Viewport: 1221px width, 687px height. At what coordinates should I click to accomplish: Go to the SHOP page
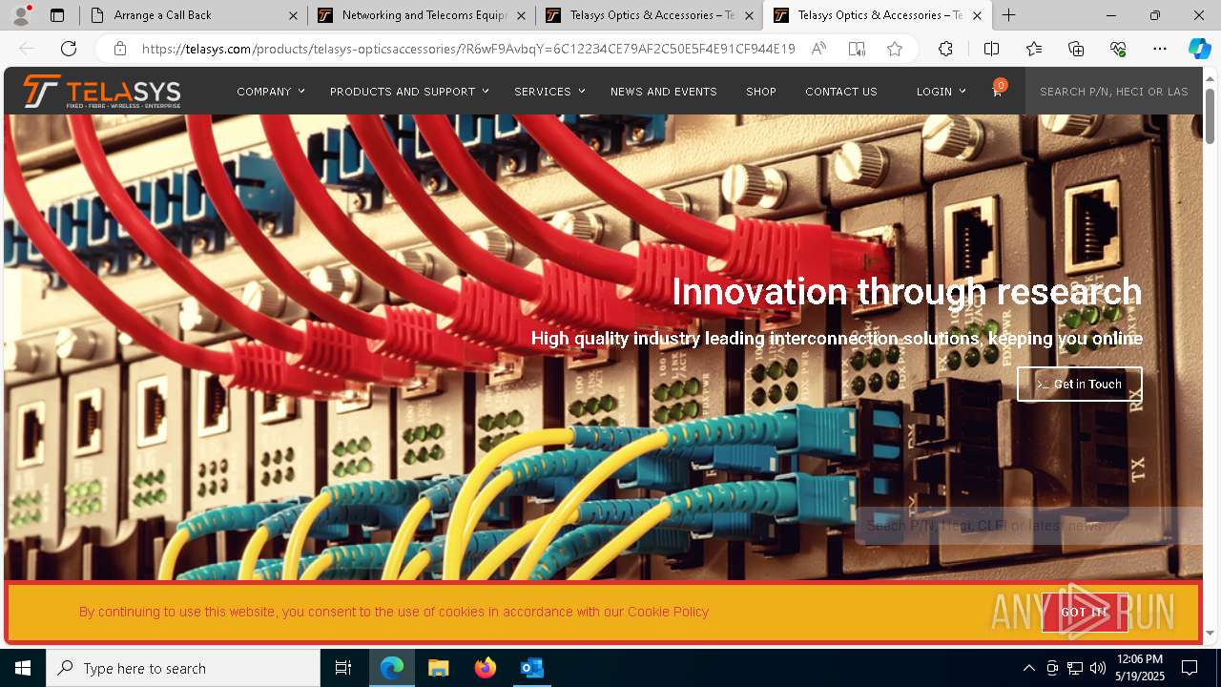point(761,92)
